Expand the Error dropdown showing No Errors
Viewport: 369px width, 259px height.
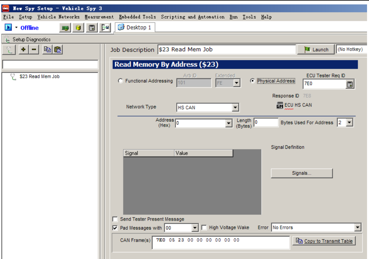click(358, 228)
